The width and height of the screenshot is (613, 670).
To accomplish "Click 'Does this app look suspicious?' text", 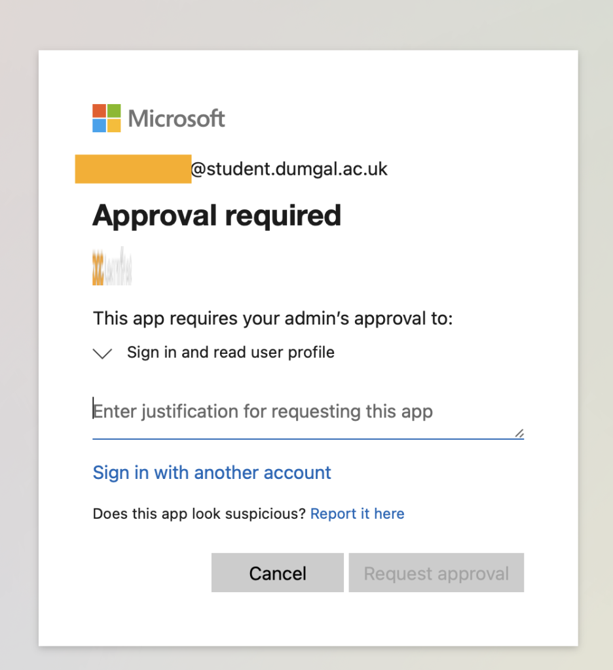I will [199, 514].
